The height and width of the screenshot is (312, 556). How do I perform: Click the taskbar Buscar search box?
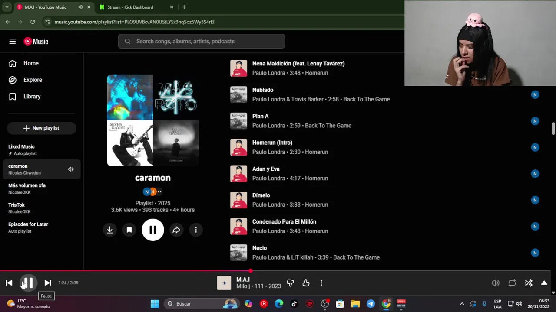point(202,304)
